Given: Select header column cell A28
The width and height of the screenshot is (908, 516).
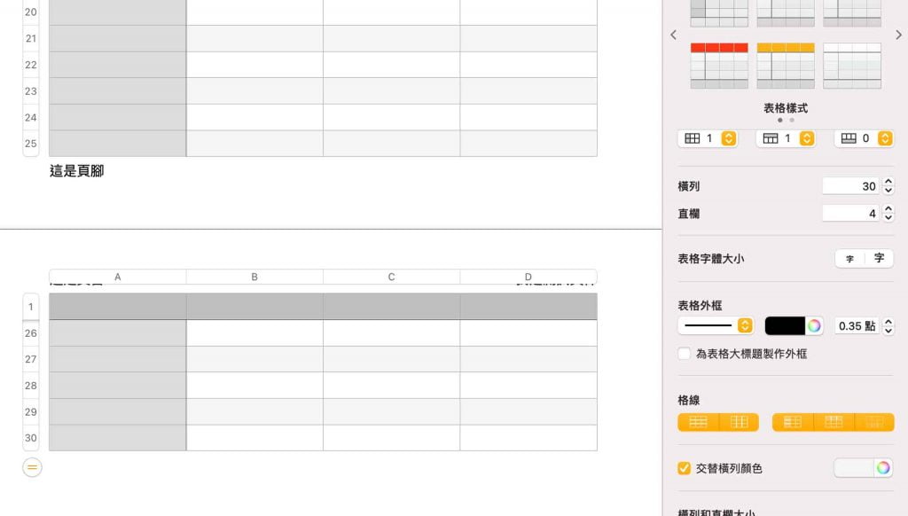Looking at the screenshot, I should pyautogui.click(x=118, y=385).
